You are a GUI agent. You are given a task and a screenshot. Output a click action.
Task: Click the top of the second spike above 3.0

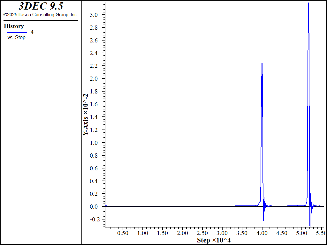308,3
